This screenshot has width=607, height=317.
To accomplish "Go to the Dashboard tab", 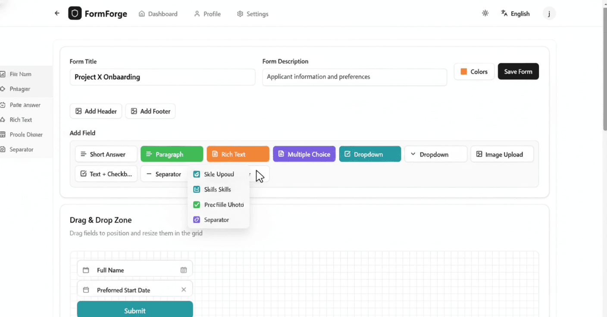I will [158, 13].
